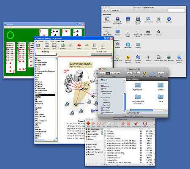The width and height of the screenshot is (190, 169).
Task: Click the Finder horizontal scrollbar thumb
Action: click(x=141, y=110)
